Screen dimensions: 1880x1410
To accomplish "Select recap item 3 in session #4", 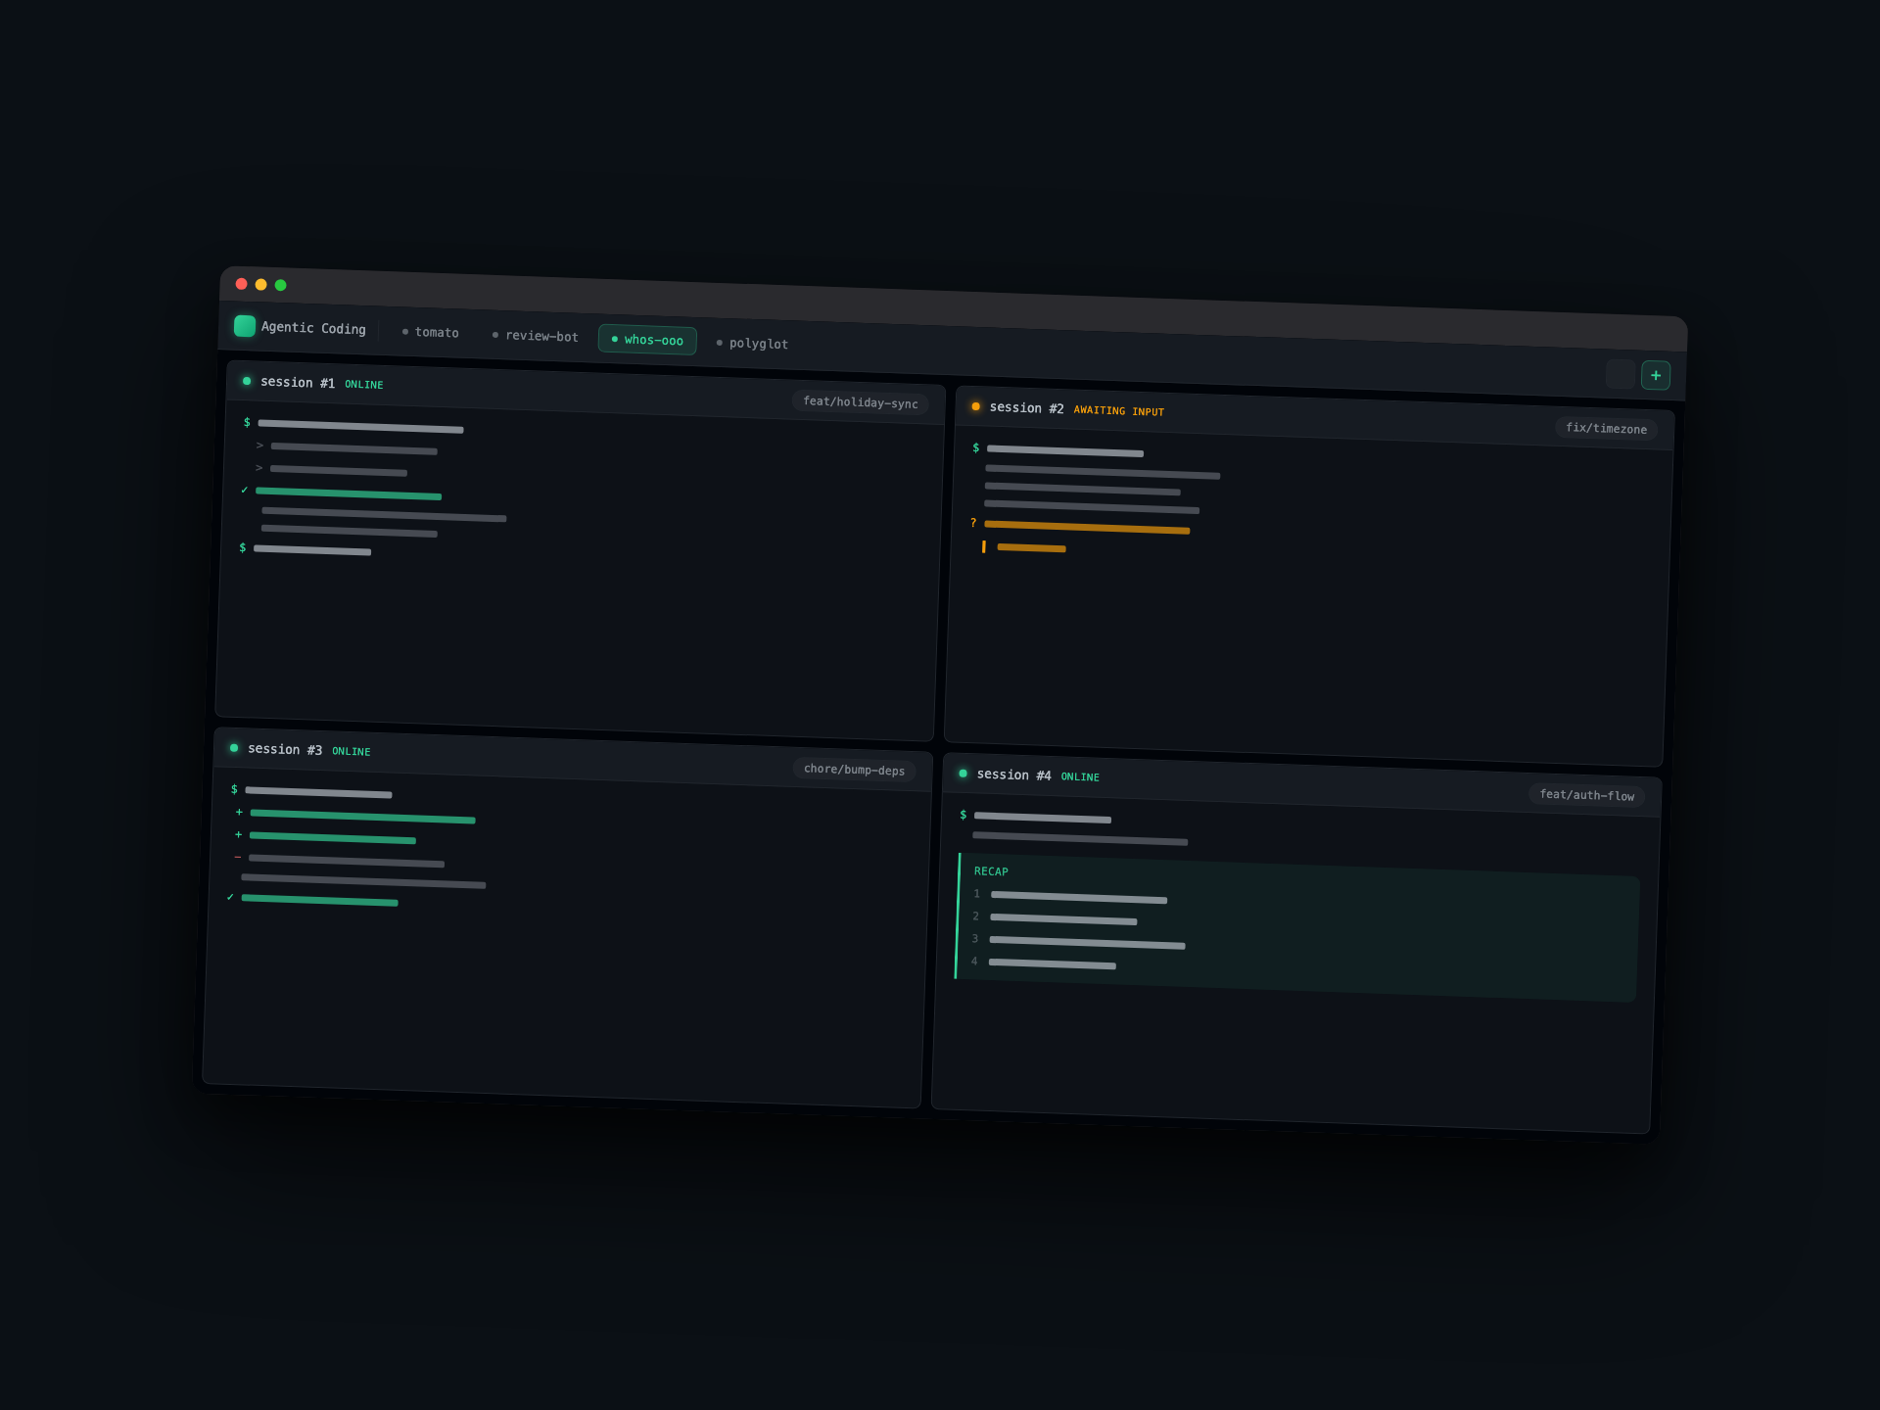I will (1078, 942).
